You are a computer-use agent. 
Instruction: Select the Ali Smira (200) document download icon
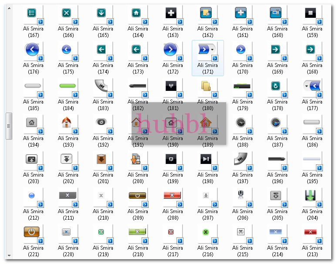pos(136,159)
